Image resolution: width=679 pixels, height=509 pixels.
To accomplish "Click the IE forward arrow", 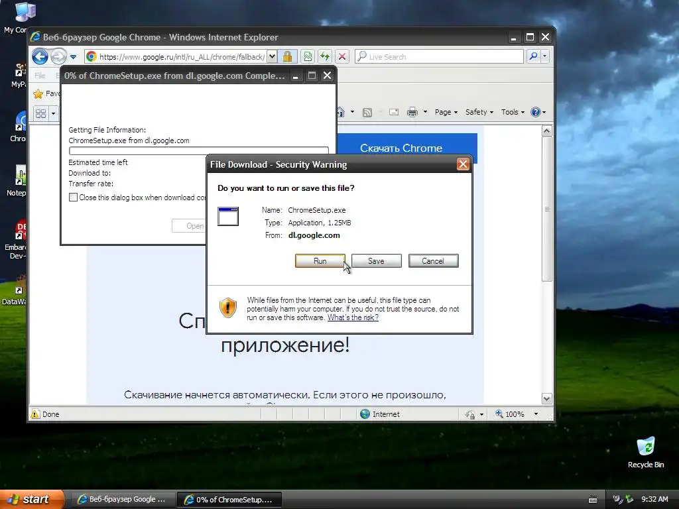I will click(x=58, y=56).
